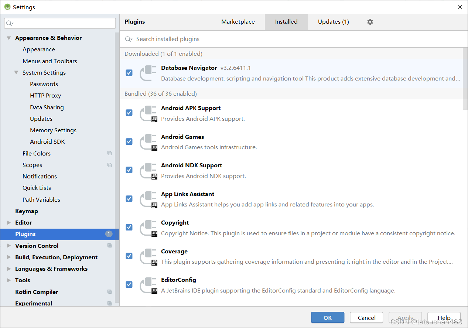The height and width of the screenshot is (328, 468).
Task: Collapse the Appearance & Behavior section
Action: point(9,38)
